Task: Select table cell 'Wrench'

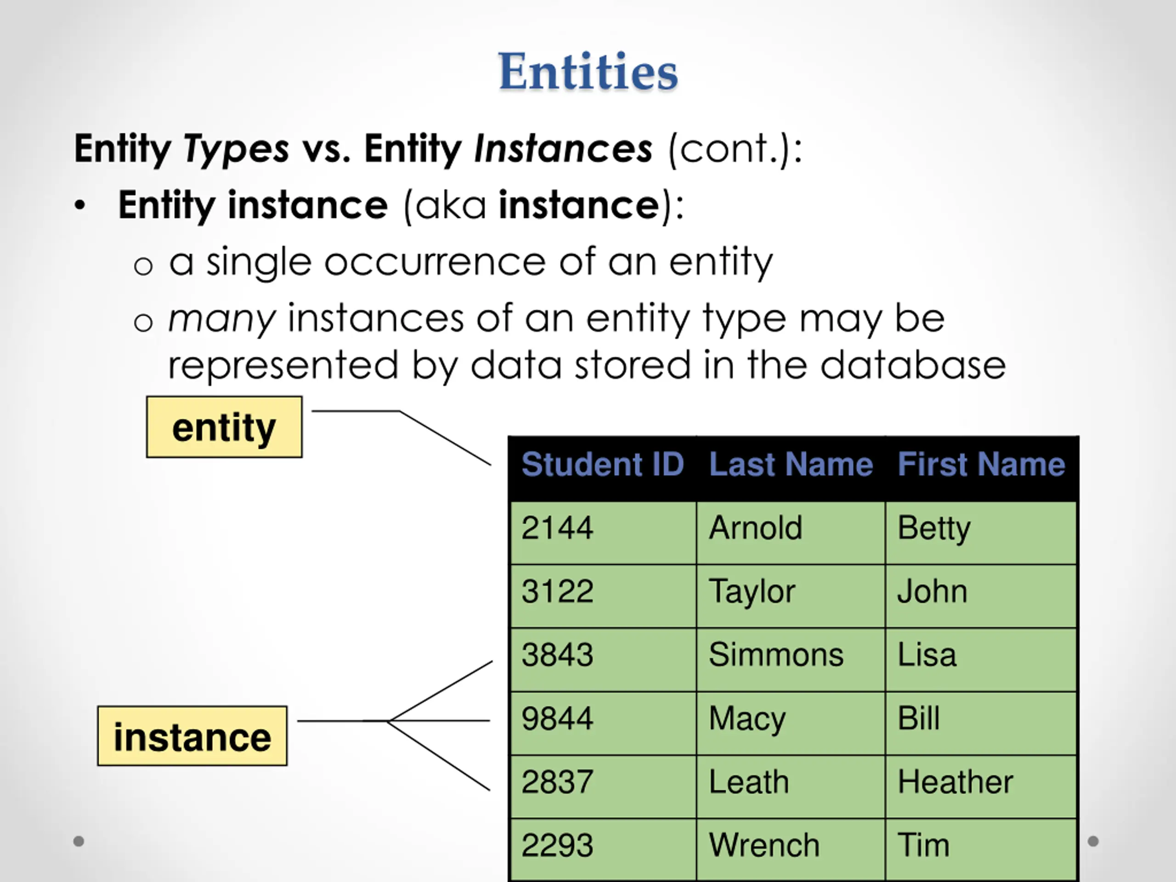Action: click(x=791, y=849)
